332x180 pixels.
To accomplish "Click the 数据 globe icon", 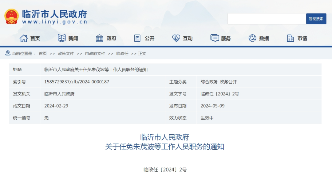I will coord(252,38).
